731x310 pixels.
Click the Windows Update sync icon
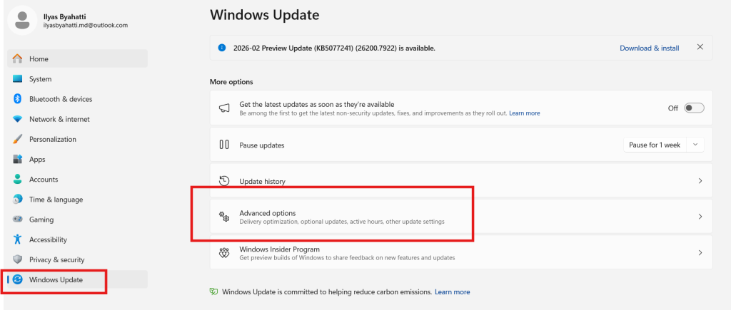pos(17,279)
